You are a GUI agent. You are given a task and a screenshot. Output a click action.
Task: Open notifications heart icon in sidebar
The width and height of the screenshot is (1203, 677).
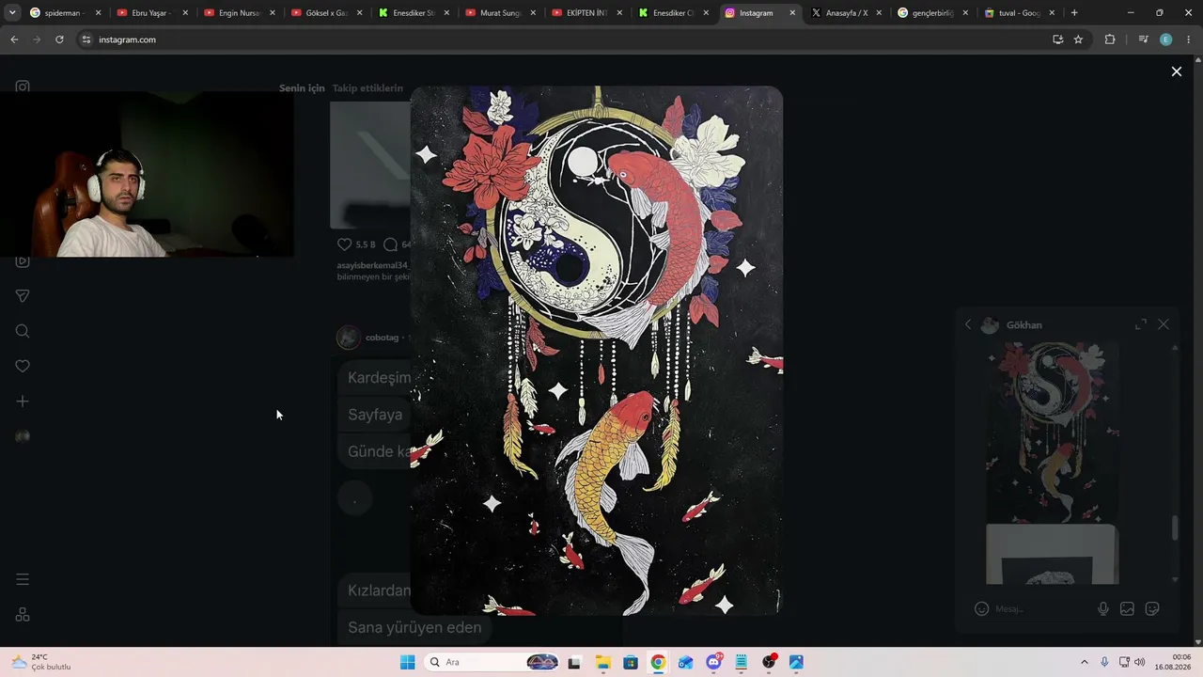pos(23,366)
